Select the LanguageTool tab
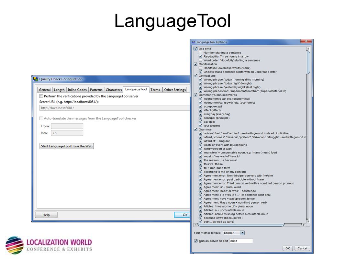This screenshot has height=259, width=345. [x=136, y=89]
